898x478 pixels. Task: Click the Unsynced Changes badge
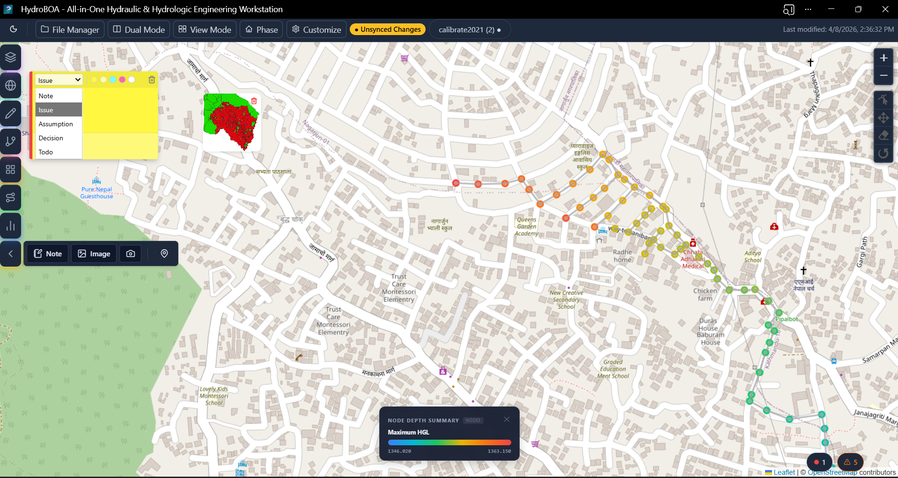pyautogui.click(x=387, y=29)
